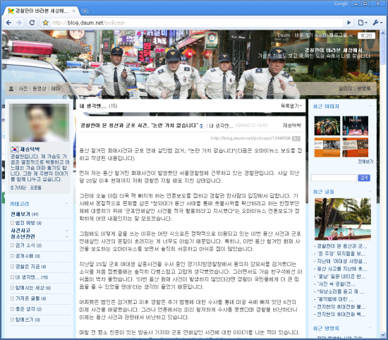Open a new tab with the plus button
Screen dimensions: 388x340
coord(85,11)
